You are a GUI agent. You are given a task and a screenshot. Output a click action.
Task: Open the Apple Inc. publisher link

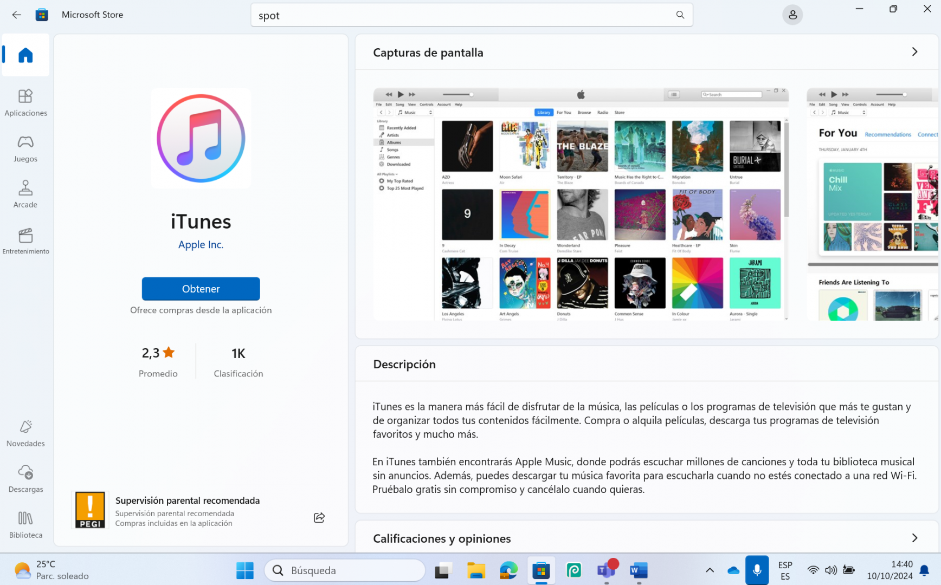[x=201, y=245]
